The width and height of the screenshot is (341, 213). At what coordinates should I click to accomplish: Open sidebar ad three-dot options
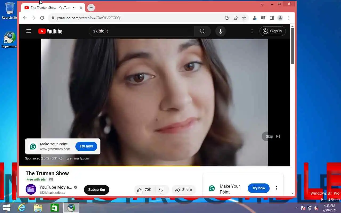click(277, 188)
